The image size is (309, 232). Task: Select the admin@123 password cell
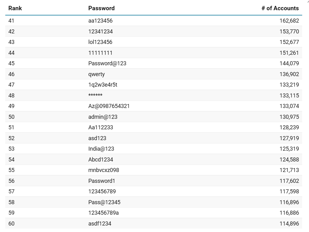pos(103,117)
